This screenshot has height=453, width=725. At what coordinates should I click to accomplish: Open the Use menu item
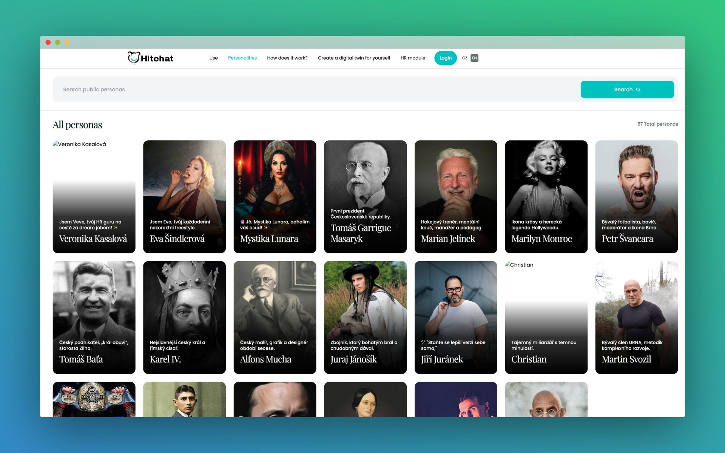[213, 58]
